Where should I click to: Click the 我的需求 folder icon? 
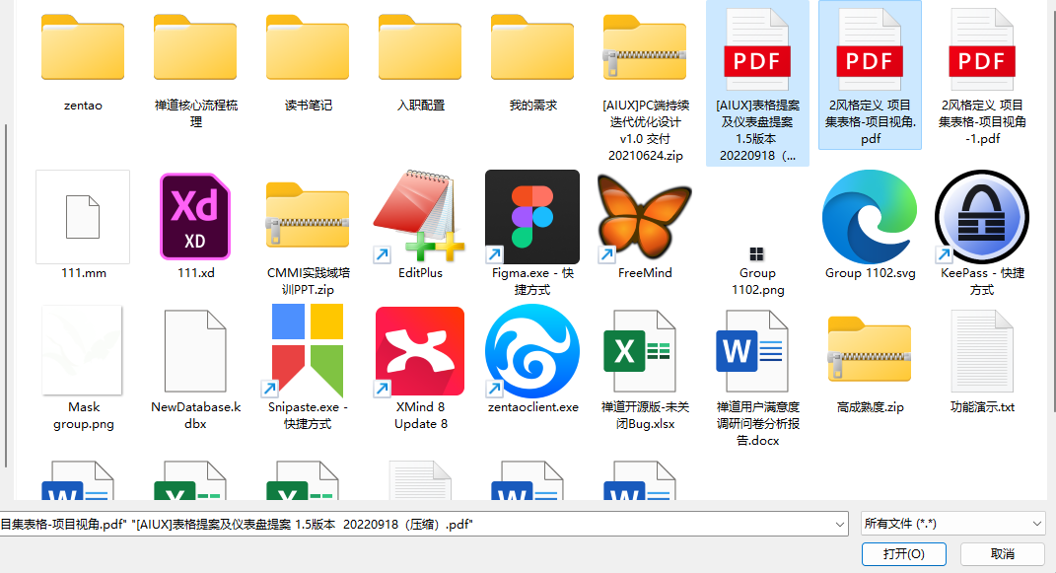(x=532, y=48)
